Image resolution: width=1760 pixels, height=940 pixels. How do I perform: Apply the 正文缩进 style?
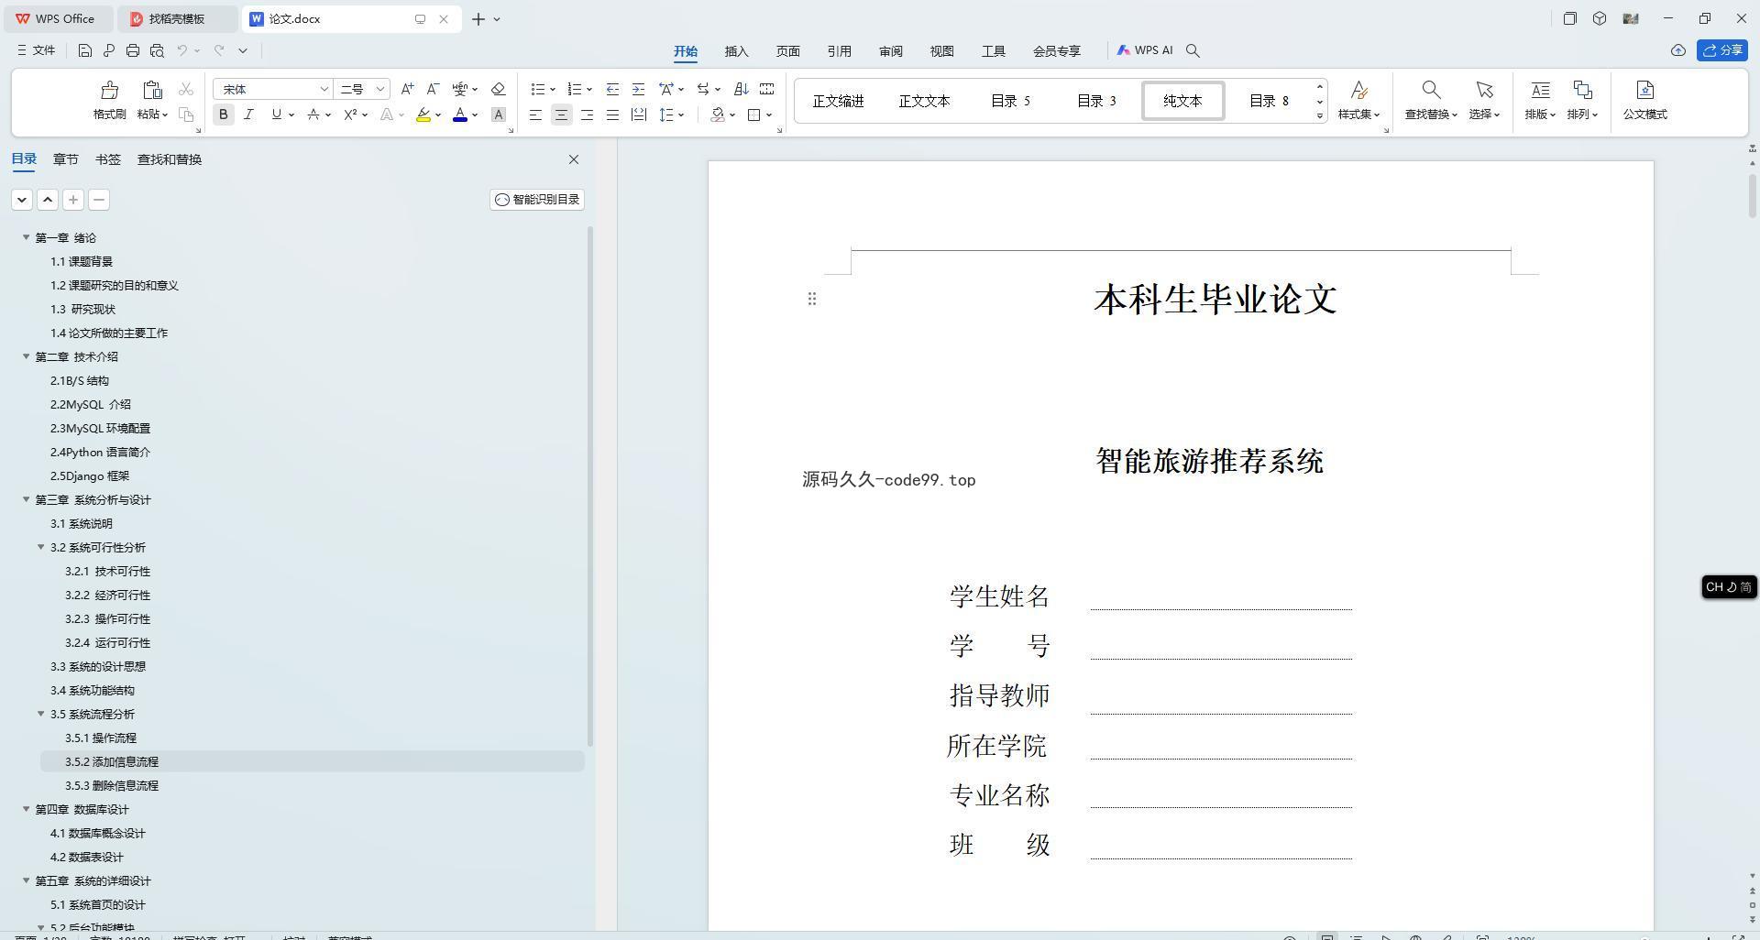point(838,101)
